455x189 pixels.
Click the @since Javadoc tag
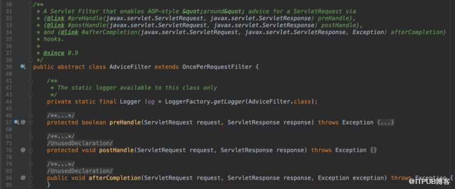[54, 53]
